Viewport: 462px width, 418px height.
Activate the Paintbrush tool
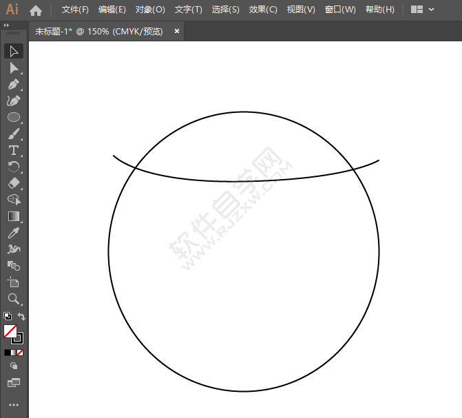click(13, 134)
